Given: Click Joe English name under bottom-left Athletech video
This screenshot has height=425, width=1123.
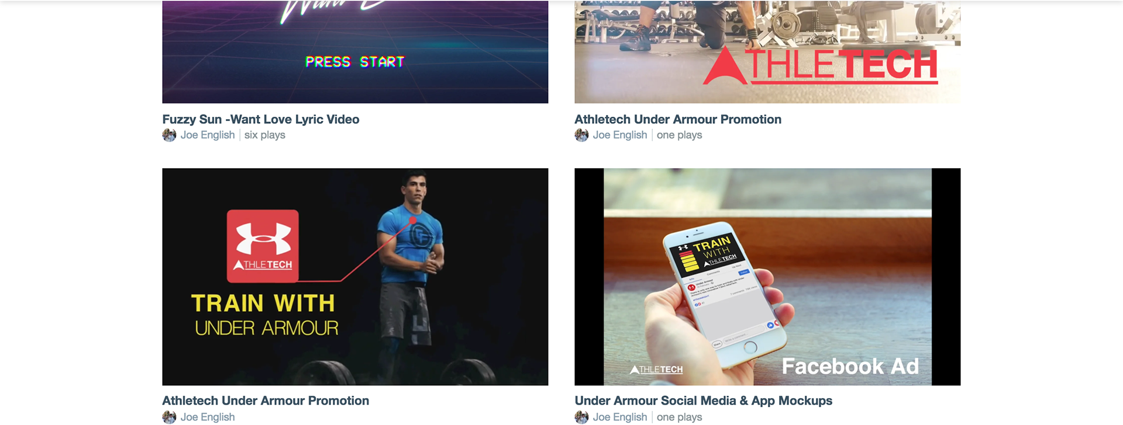Looking at the screenshot, I should coord(208,417).
